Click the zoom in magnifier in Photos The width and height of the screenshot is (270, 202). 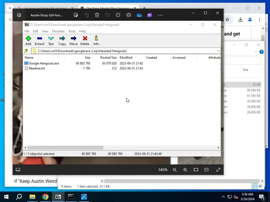tap(185, 170)
